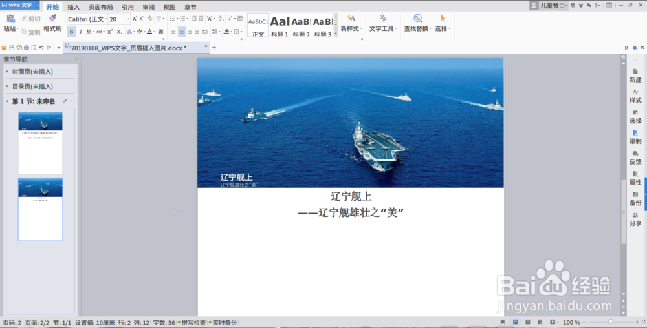Apply 正文 style
The width and height of the screenshot is (647, 328).
pos(258,26)
